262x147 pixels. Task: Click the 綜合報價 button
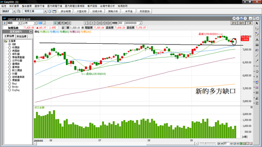tap(66, 11)
